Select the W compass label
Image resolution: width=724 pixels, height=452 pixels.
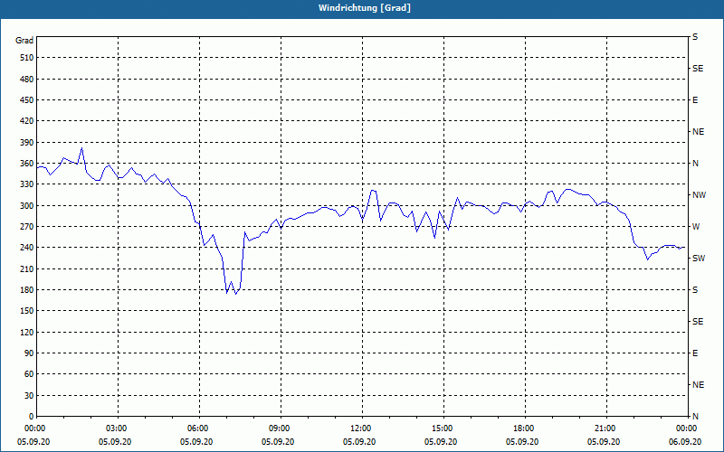point(696,227)
